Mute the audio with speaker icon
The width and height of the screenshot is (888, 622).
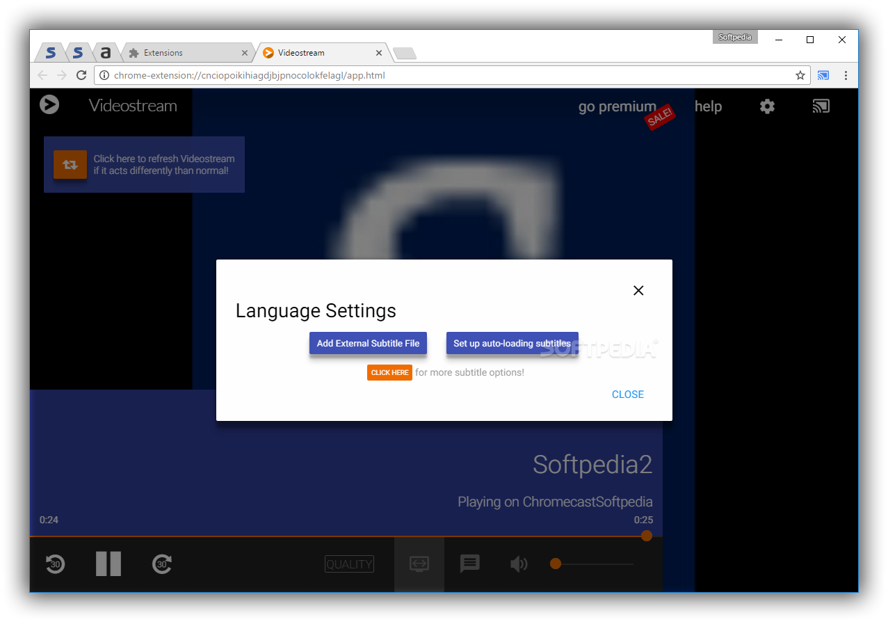click(x=519, y=564)
